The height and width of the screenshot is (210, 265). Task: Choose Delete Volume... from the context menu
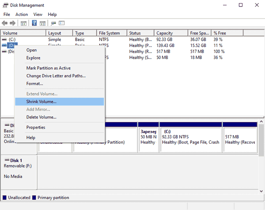click(x=60, y=117)
